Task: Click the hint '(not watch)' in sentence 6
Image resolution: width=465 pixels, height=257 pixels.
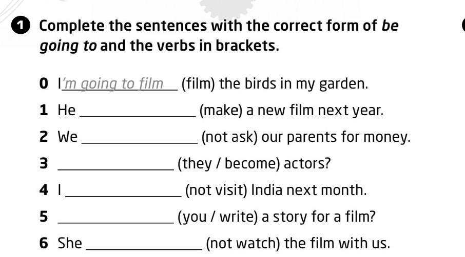Action: (243, 243)
